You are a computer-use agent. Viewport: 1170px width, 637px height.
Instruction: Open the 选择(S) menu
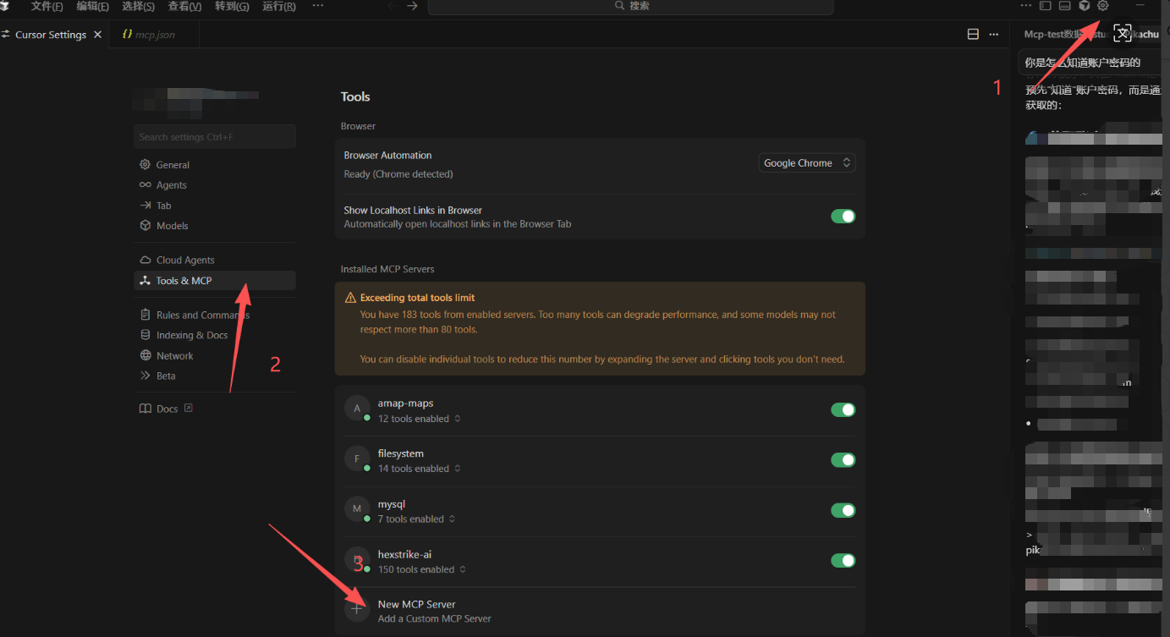point(139,6)
